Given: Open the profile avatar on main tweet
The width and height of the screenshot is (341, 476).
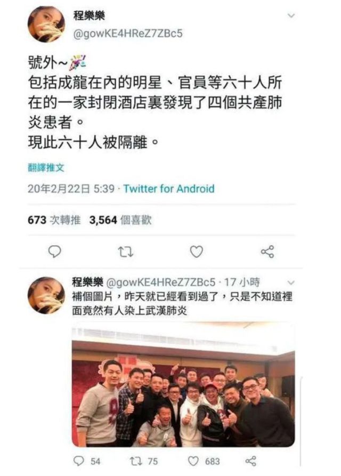Looking at the screenshot, I should pos(46,24).
